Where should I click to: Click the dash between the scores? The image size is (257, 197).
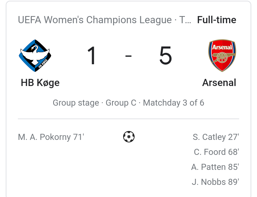coord(128,56)
